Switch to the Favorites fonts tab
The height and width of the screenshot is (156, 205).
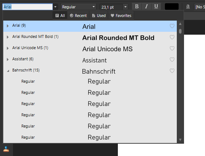(121, 16)
